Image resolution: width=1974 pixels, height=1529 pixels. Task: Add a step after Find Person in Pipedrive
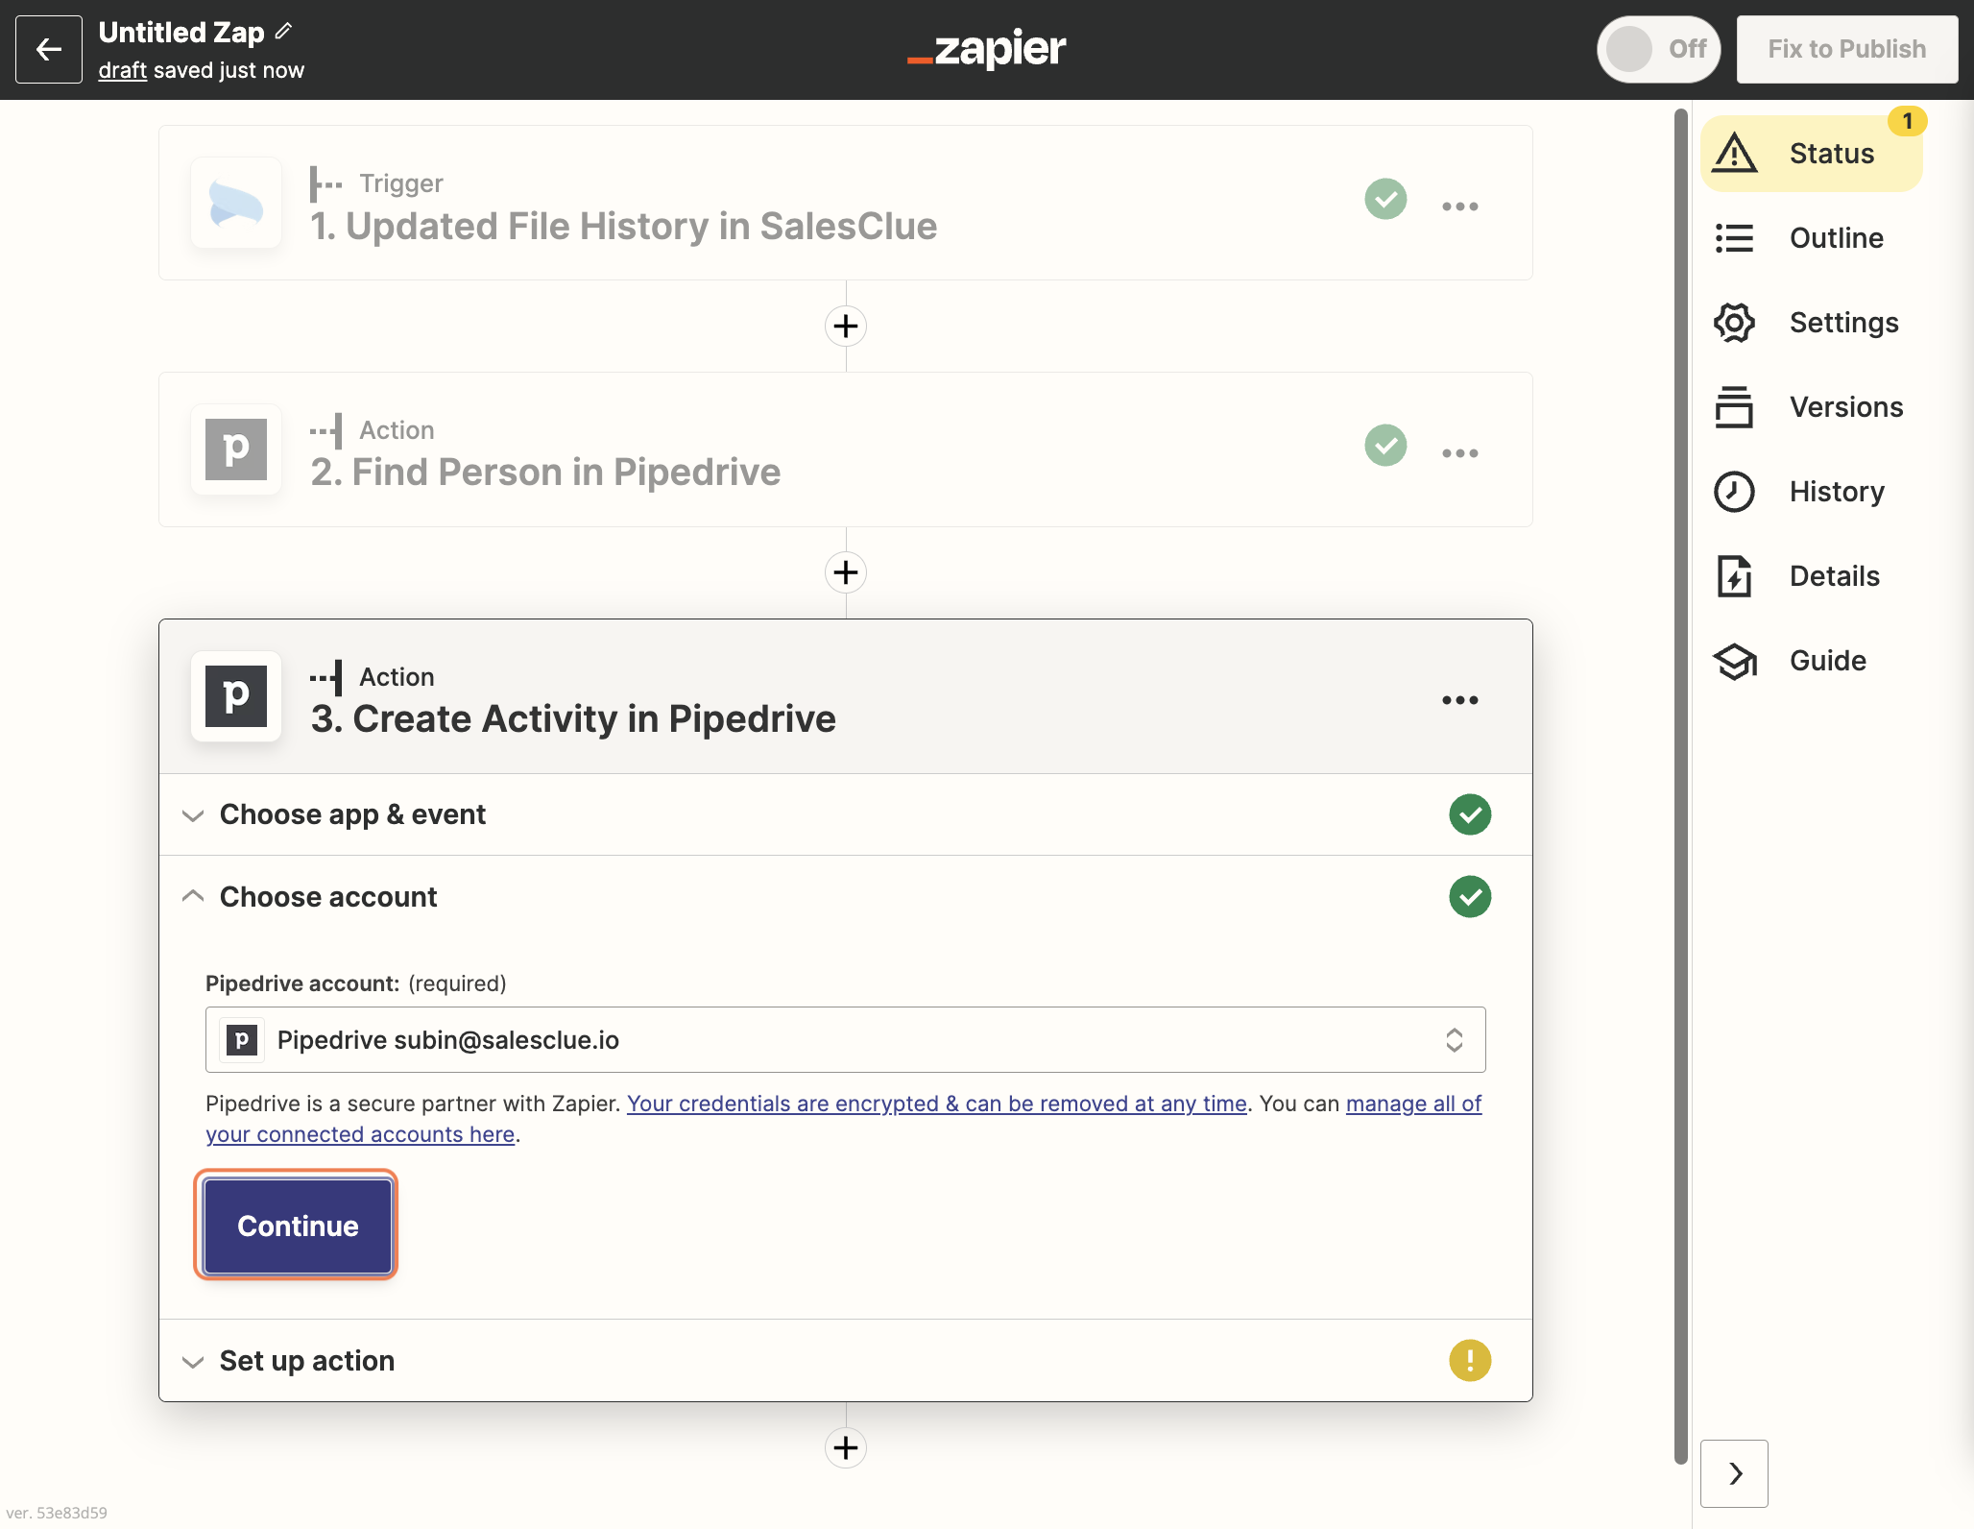[846, 572]
